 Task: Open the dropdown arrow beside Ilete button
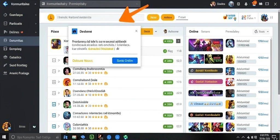click(x=156, y=31)
